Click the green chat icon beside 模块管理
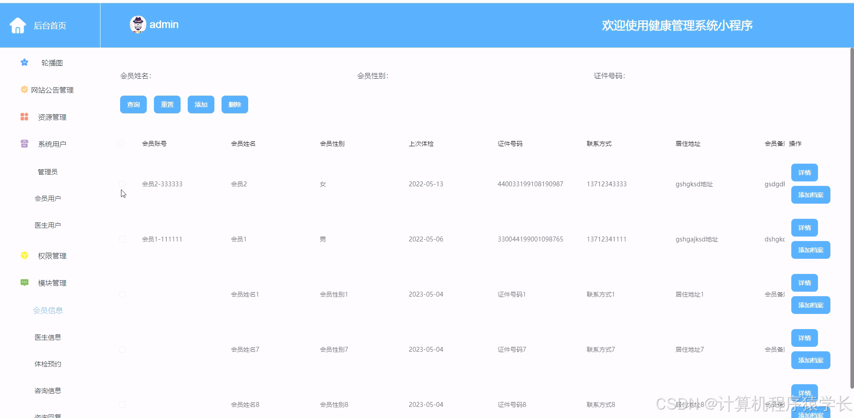 coord(24,282)
